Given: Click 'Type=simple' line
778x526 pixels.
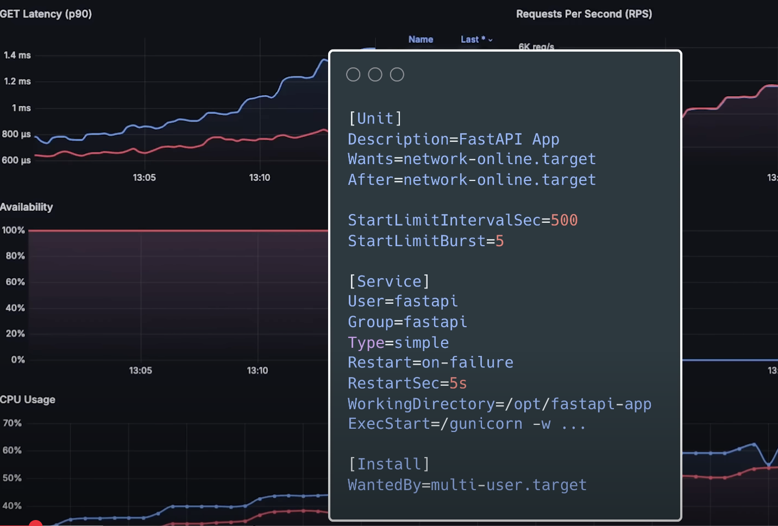Looking at the screenshot, I should [398, 343].
